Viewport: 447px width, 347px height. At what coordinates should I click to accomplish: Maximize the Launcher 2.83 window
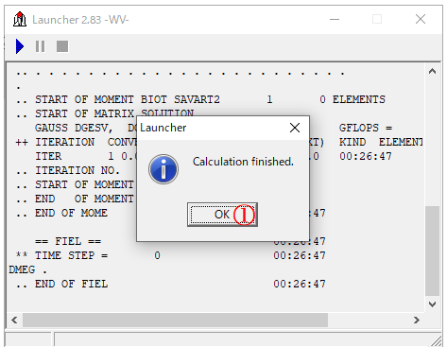tap(377, 20)
